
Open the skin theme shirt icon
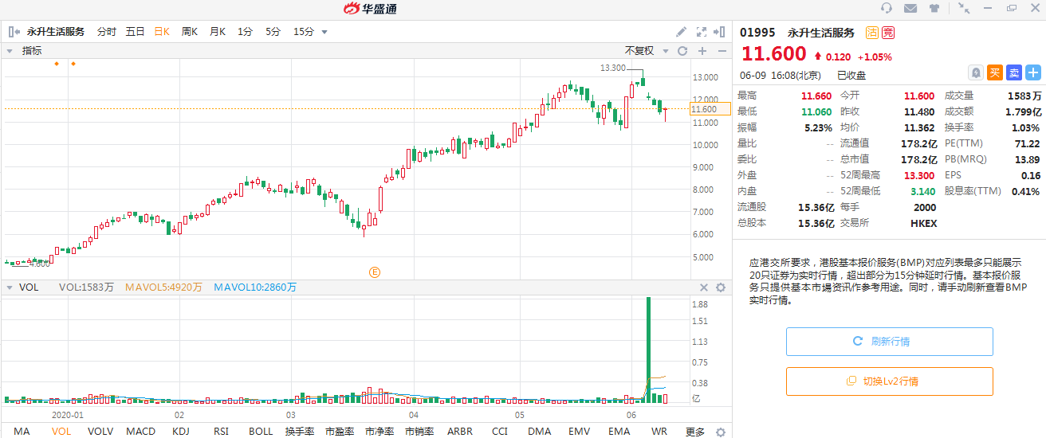[x=934, y=8]
